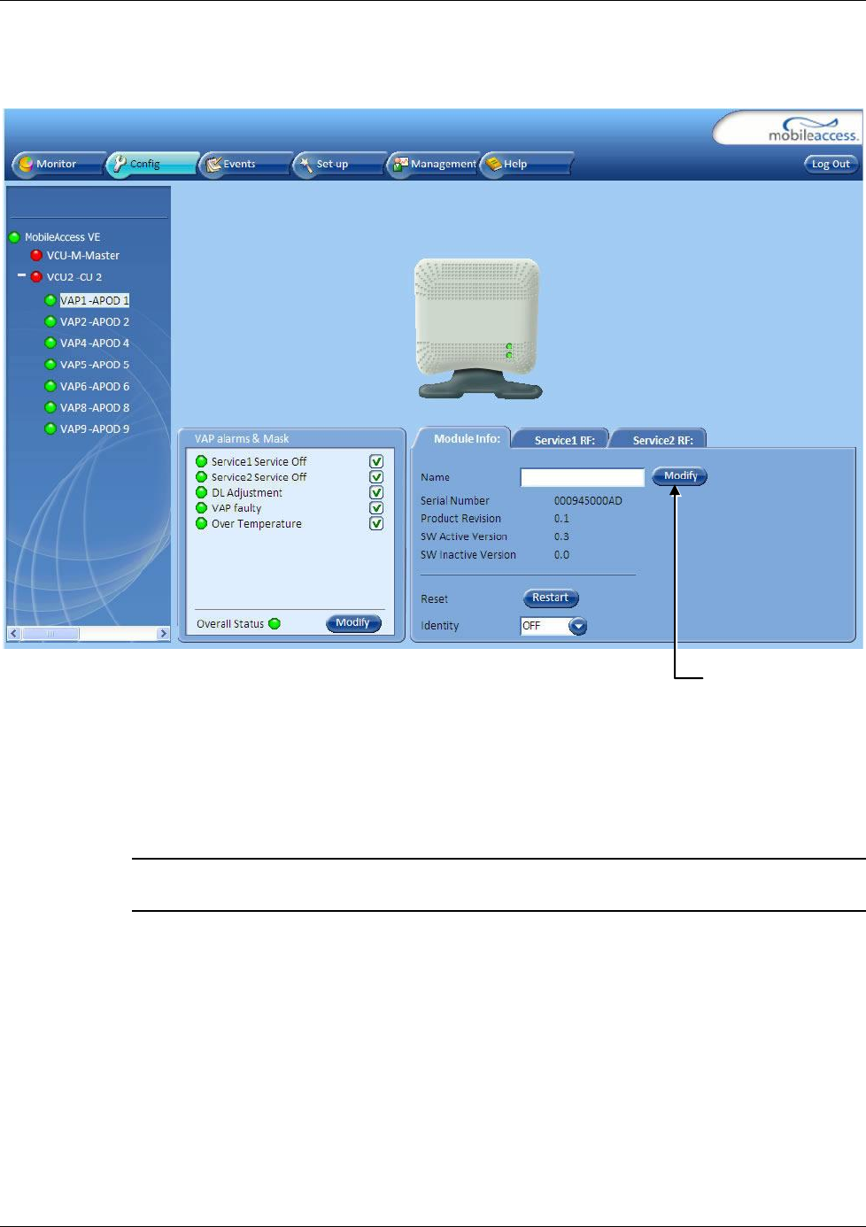
Task: Click the VAP device image
Action: [478, 328]
